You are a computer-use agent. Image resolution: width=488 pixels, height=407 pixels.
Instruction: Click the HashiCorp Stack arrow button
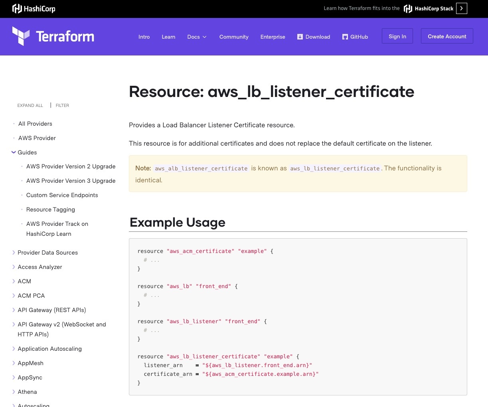tap(461, 8)
